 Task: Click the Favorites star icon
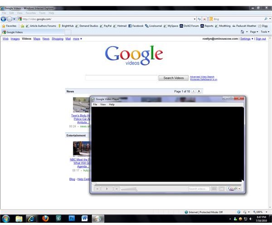click(4, 26)
